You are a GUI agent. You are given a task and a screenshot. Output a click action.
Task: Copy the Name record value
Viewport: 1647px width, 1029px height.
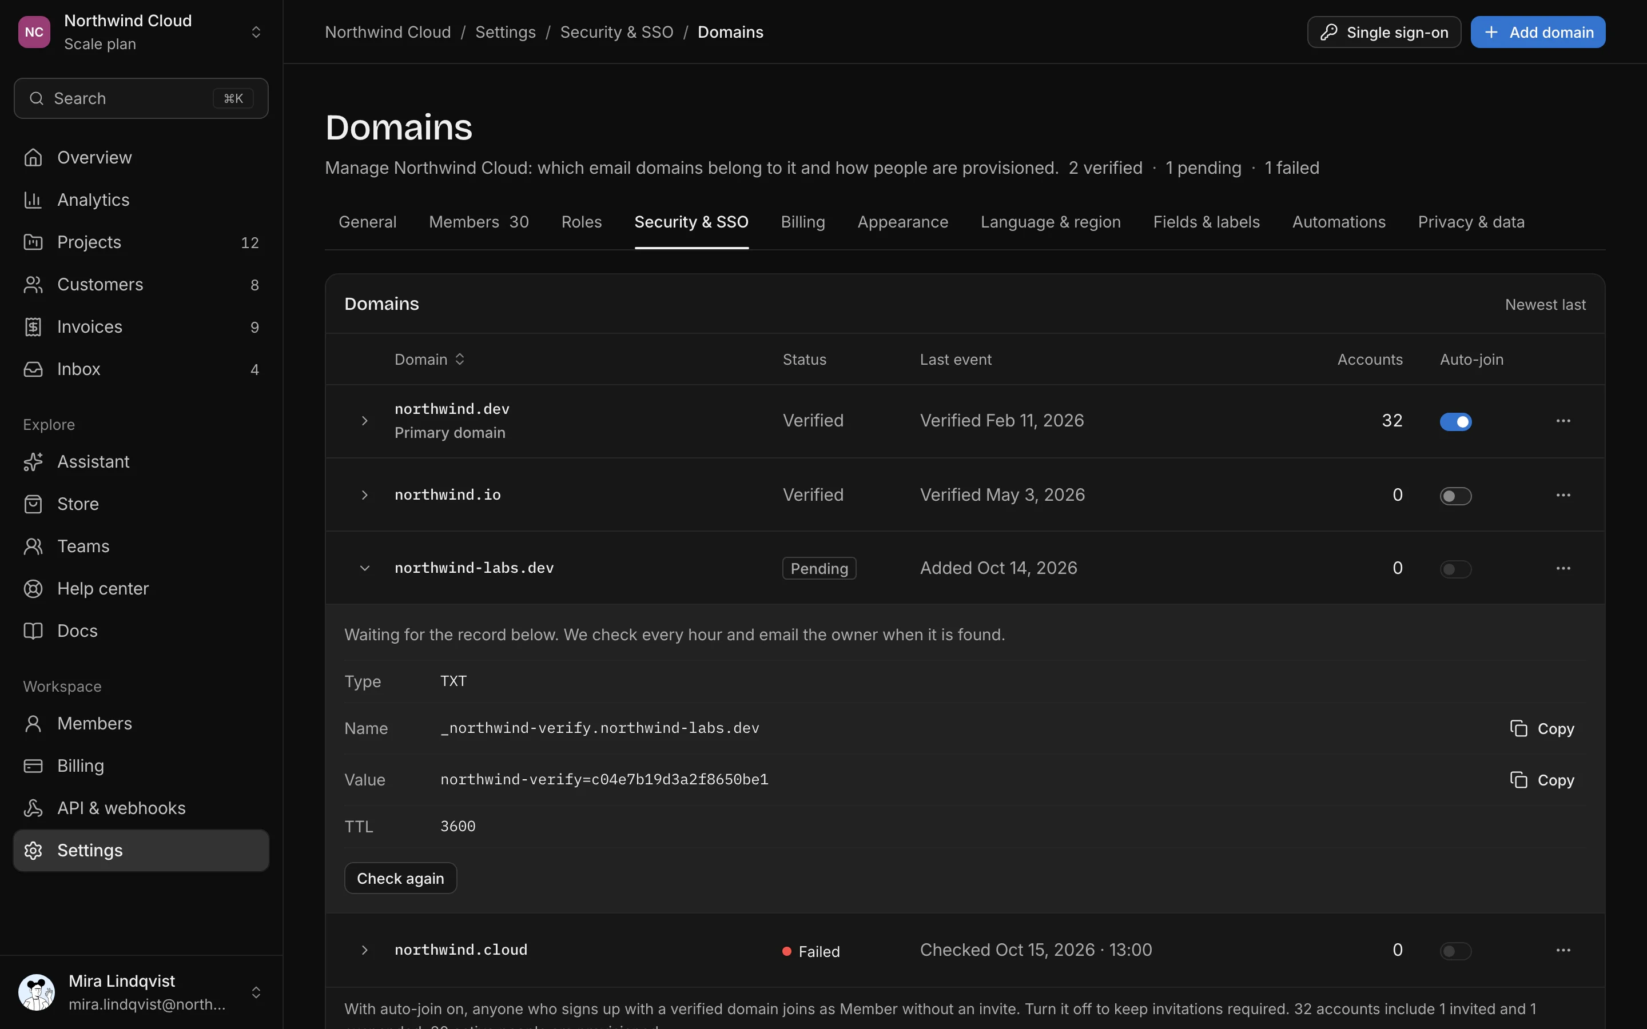click(1542, 728)
